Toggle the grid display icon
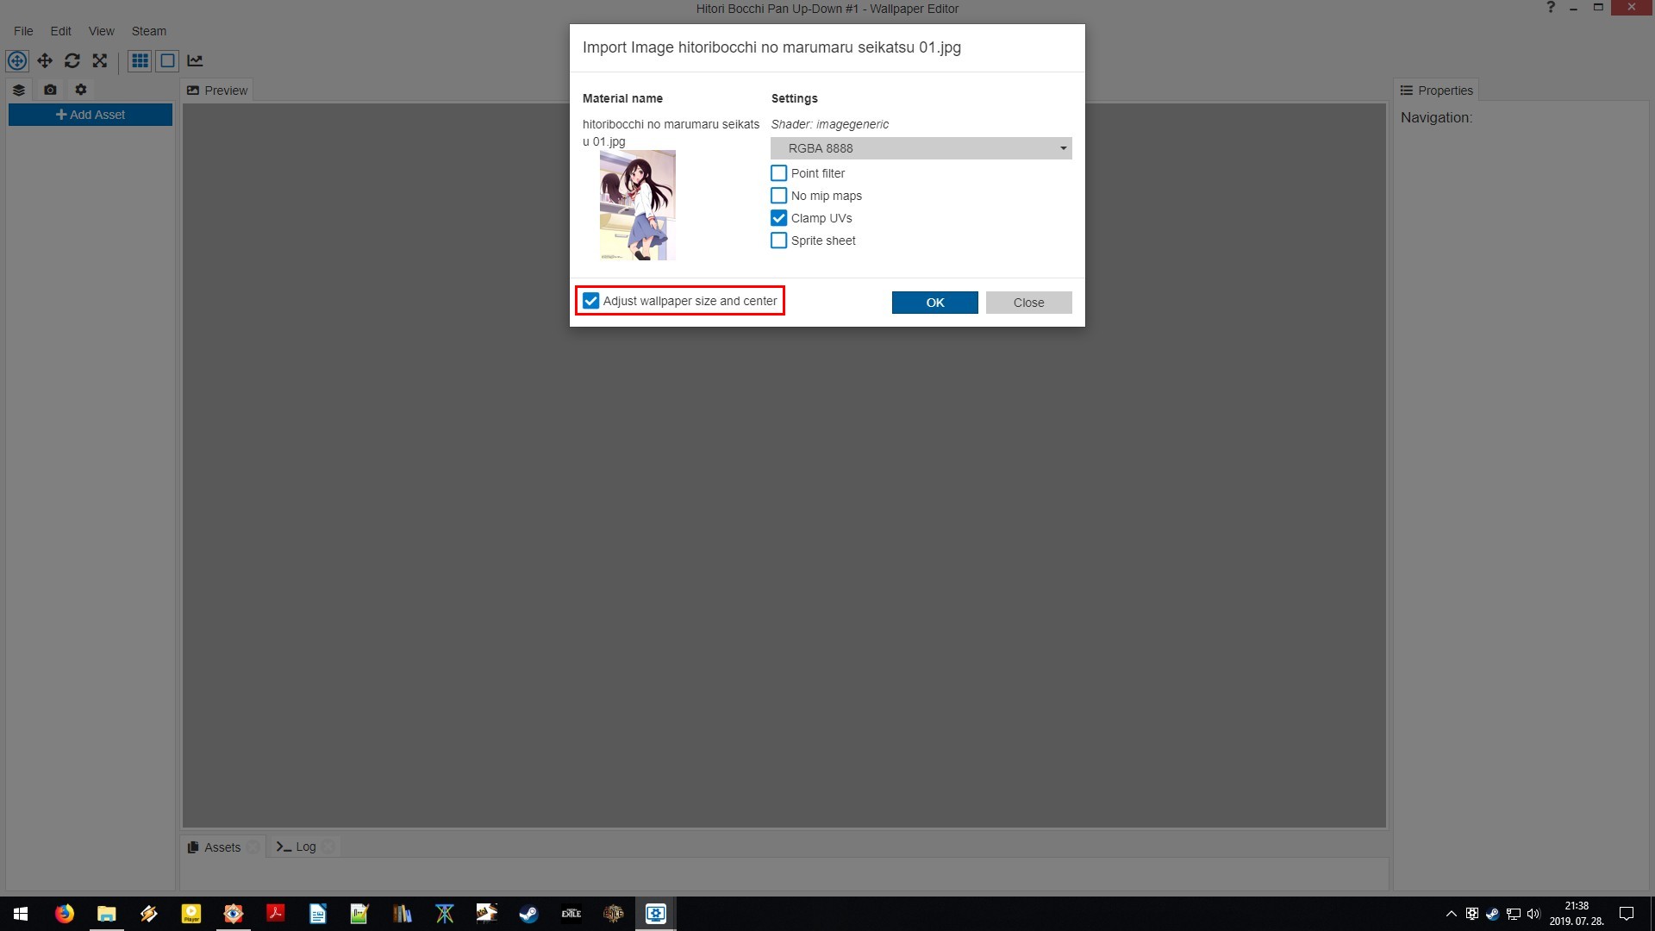This screenshot has height=931, width=1655. [x=140, y=60]
